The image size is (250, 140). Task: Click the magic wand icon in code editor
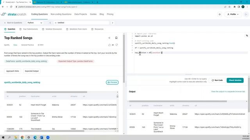pos(247,35)
